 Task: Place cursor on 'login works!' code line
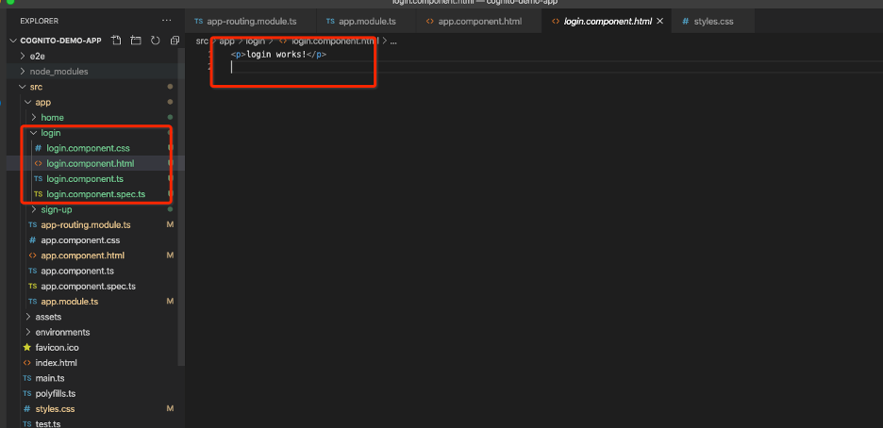tap(278, 55)
